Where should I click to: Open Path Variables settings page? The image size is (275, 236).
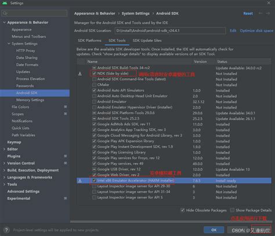pyautogui.click(x=23, y=135)
